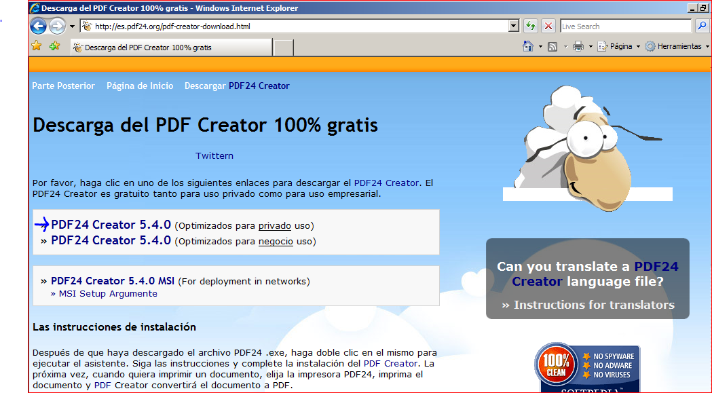Viewport: 712px width, 393px height.
Task: Click the PDF24 Creator breadcrumb link
Action: coord(259,86)
